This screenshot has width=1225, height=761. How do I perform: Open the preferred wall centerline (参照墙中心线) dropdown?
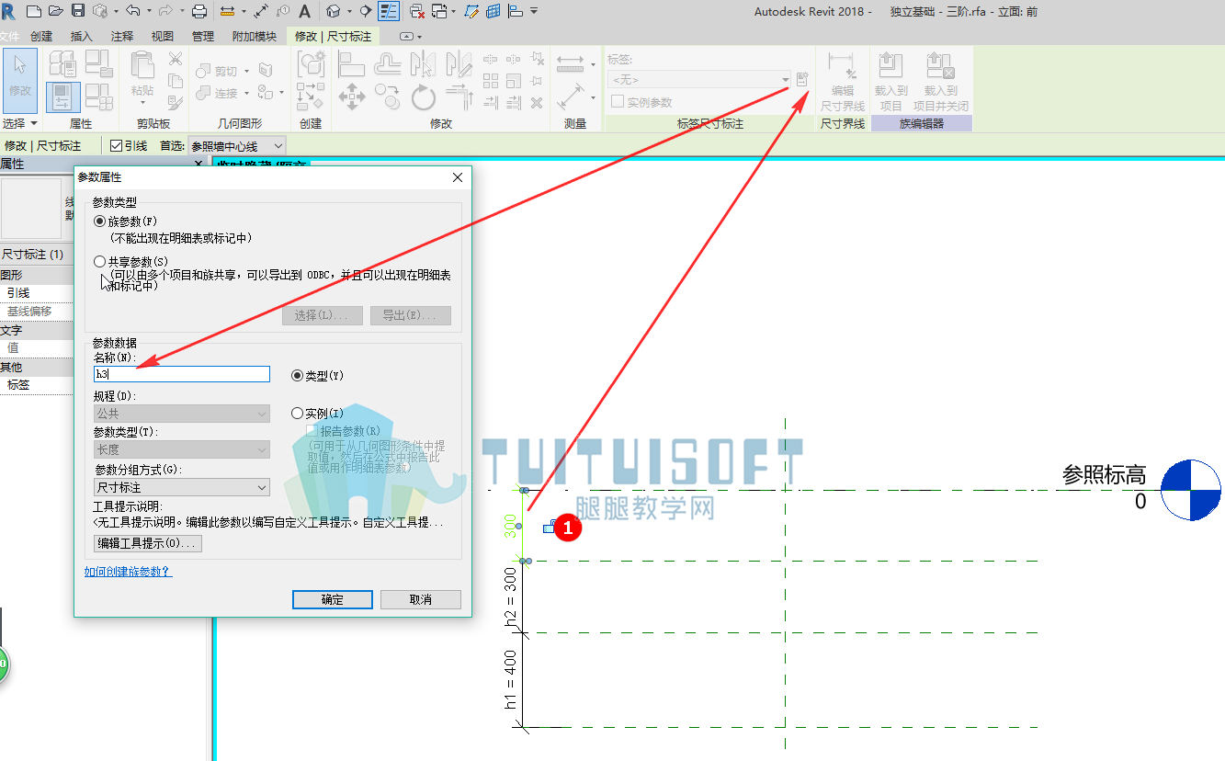pyautogui.click(x=237, y=145)
